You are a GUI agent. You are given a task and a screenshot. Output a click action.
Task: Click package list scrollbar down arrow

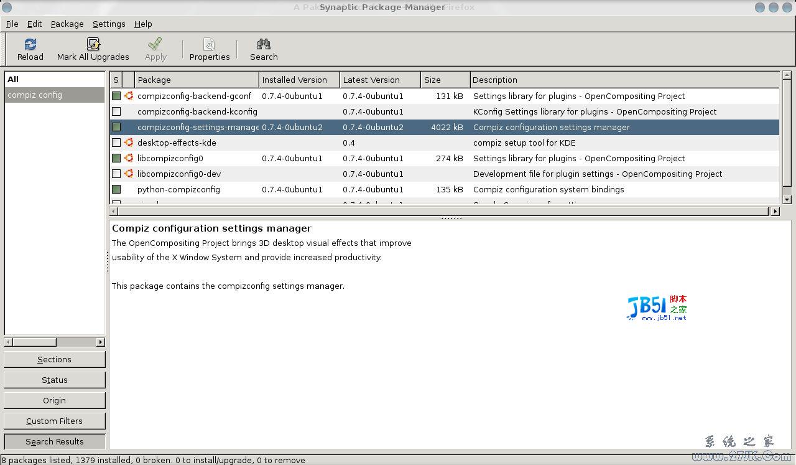click(x=787, y=199)
